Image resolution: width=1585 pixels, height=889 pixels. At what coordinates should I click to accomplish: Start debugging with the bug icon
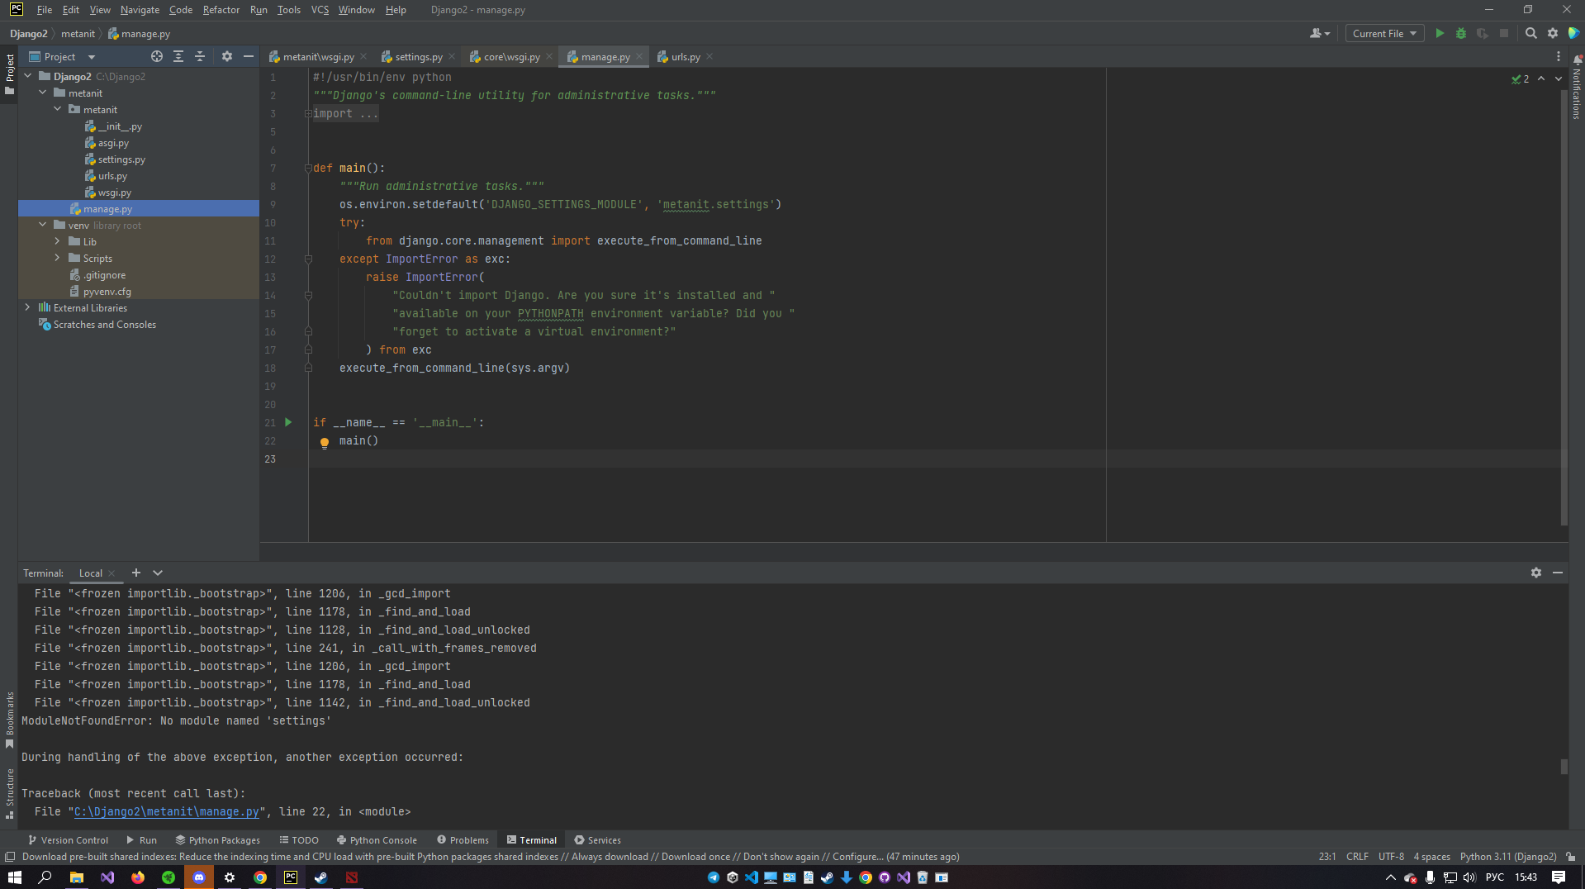(1460, 33)
